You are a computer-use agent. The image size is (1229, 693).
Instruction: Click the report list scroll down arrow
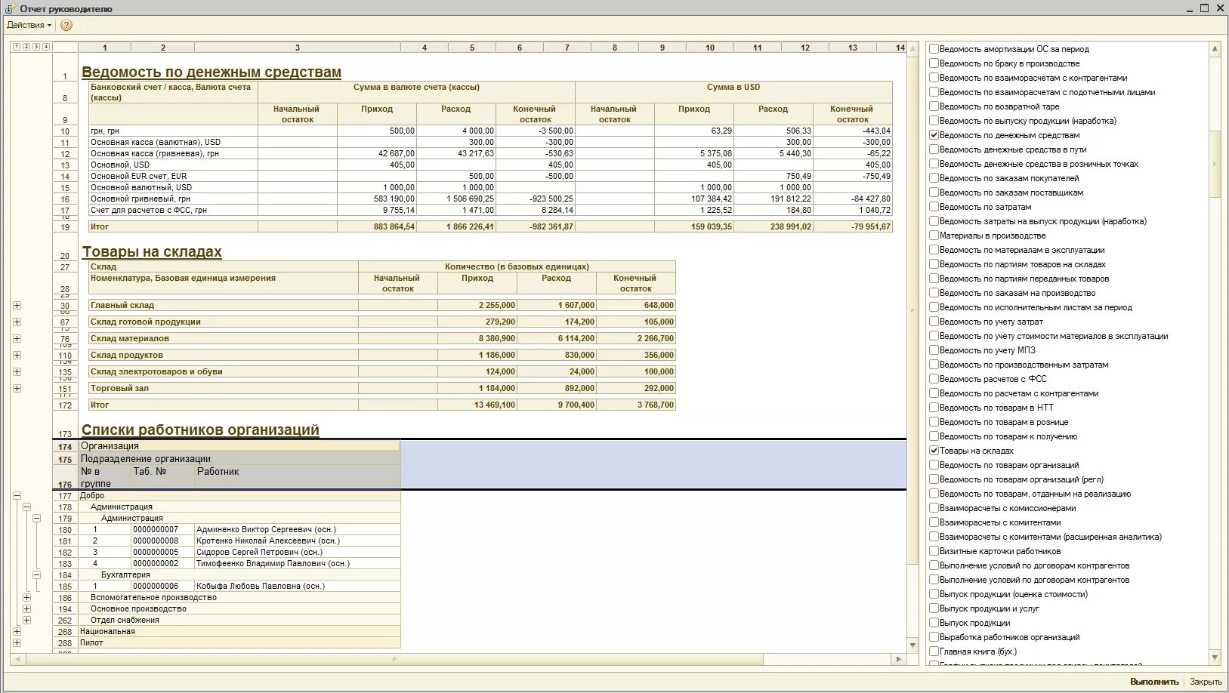1215,658
